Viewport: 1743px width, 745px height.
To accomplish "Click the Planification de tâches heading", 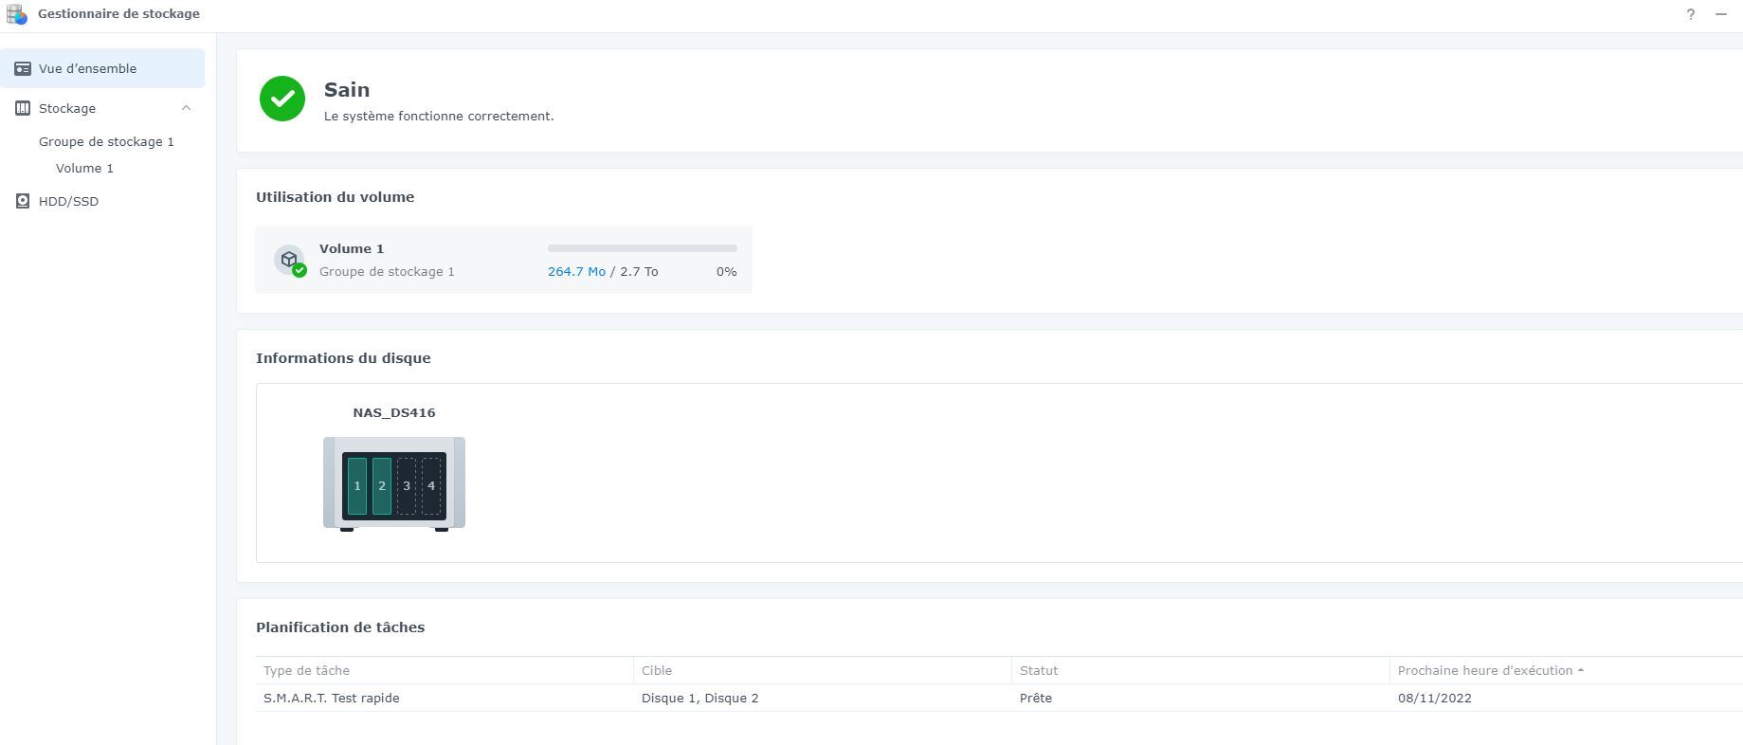I will click(x=340, y=627).
